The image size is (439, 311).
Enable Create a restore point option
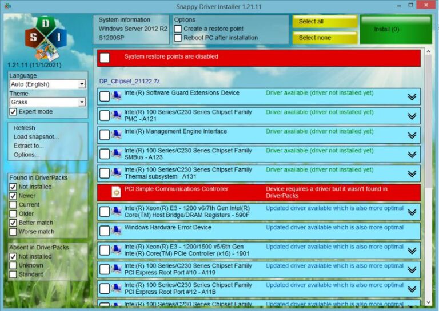click(178, 29)
